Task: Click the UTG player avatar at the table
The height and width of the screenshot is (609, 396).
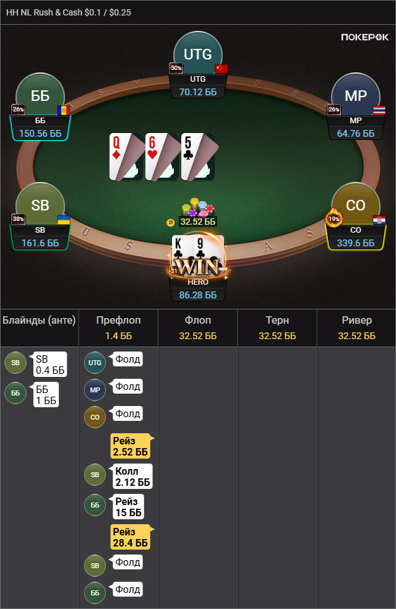Action: coord(197,54)
